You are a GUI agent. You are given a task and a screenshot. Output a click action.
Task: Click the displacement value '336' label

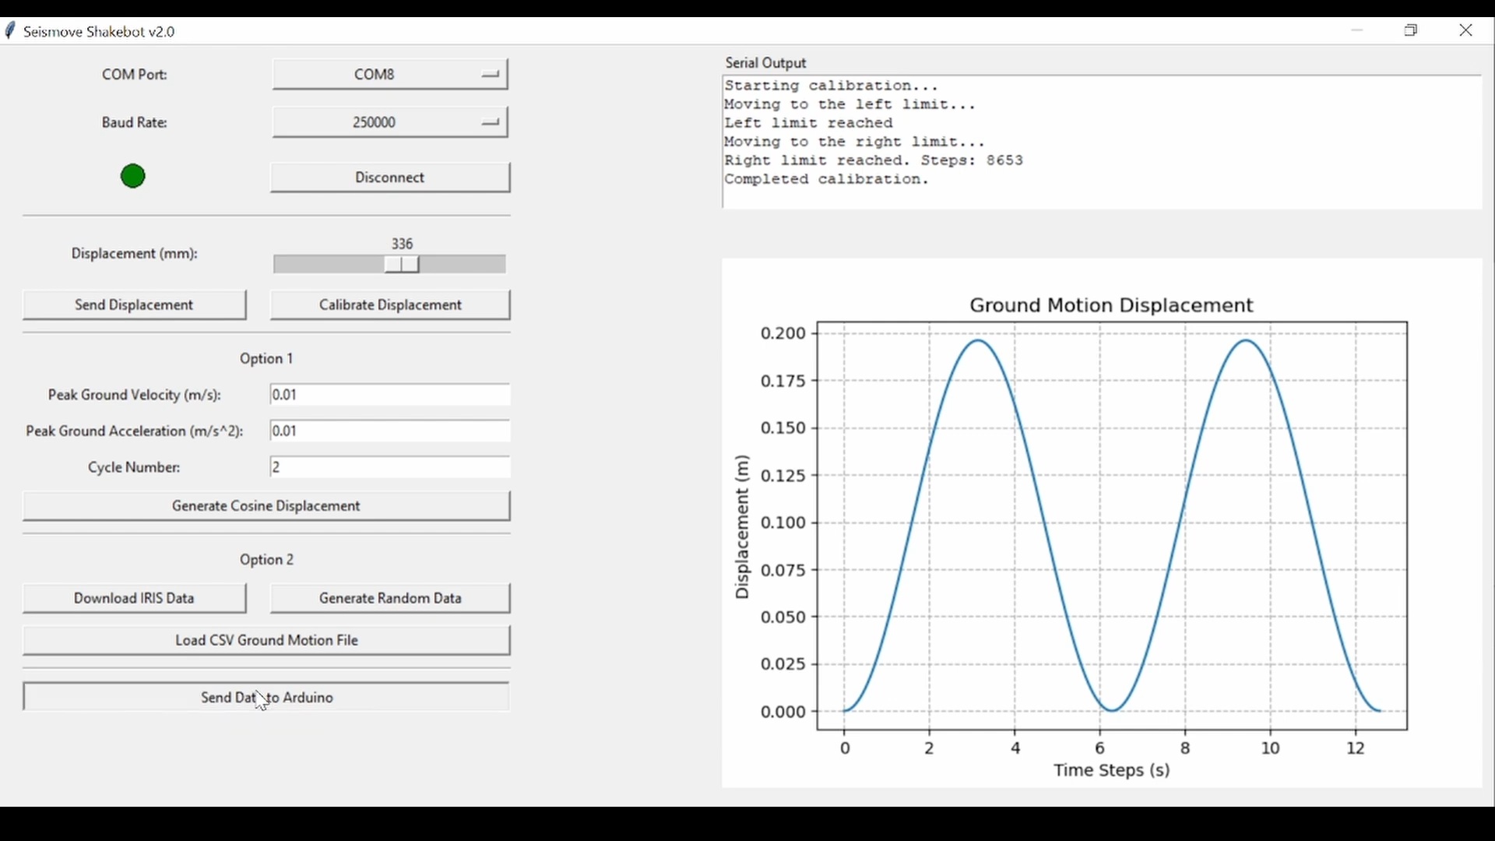click(403, 245)
